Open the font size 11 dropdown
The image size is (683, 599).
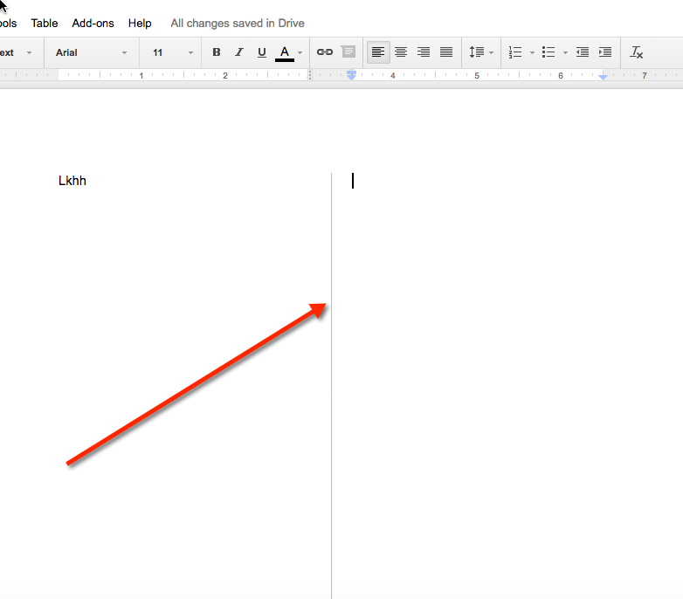[x=172, y=52]
